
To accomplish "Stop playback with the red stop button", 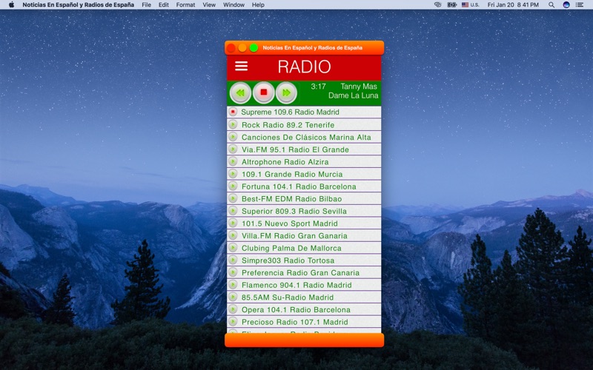I will [264, 92].
